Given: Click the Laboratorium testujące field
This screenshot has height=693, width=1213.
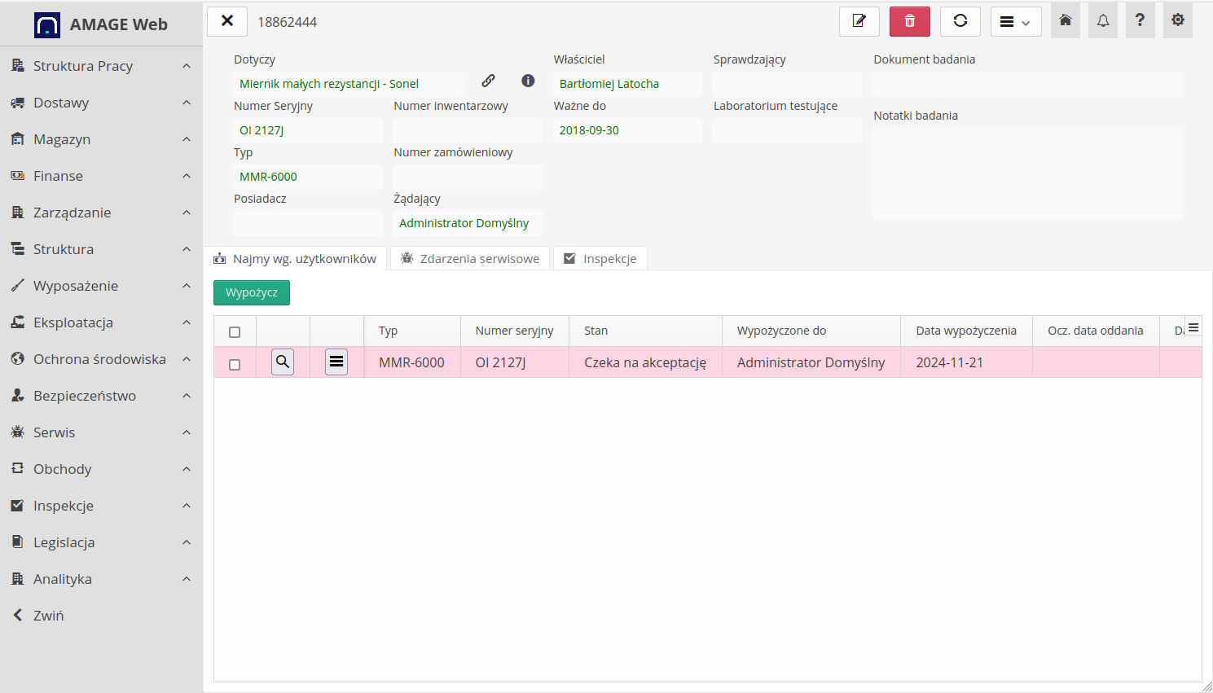Looking at the screenshot, I should tap(787, 130).
